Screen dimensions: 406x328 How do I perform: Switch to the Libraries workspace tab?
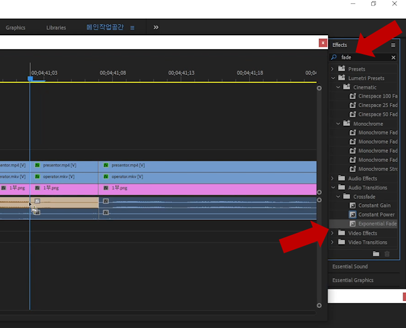pos(56,28)
